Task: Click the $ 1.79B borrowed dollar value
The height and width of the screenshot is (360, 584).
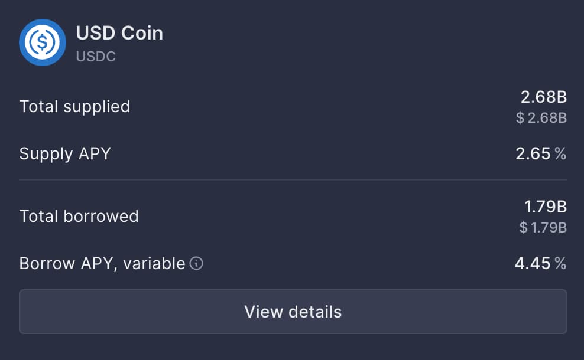Action: pyautogui.click(x=543, y=227)
